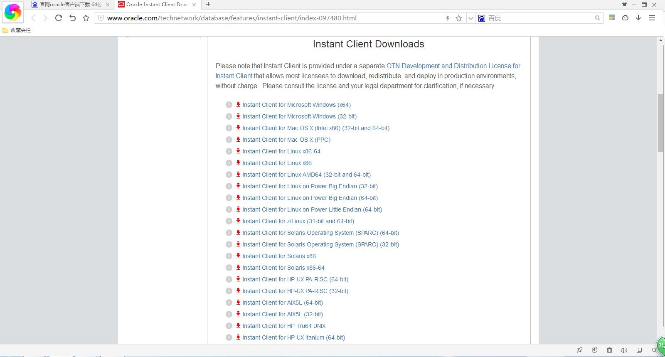Click the favorites star beside the reload buttons
665x357 pixels.
pos(86,18)
